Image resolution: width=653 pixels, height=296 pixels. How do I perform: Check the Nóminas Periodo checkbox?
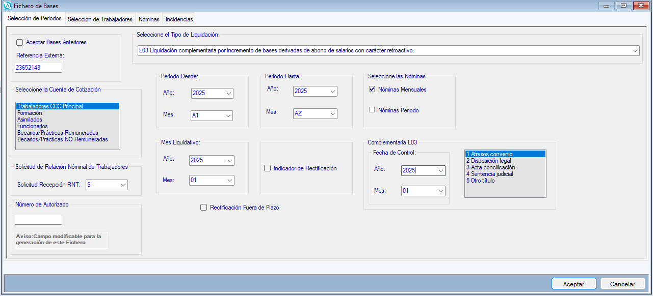click(372, 110)
